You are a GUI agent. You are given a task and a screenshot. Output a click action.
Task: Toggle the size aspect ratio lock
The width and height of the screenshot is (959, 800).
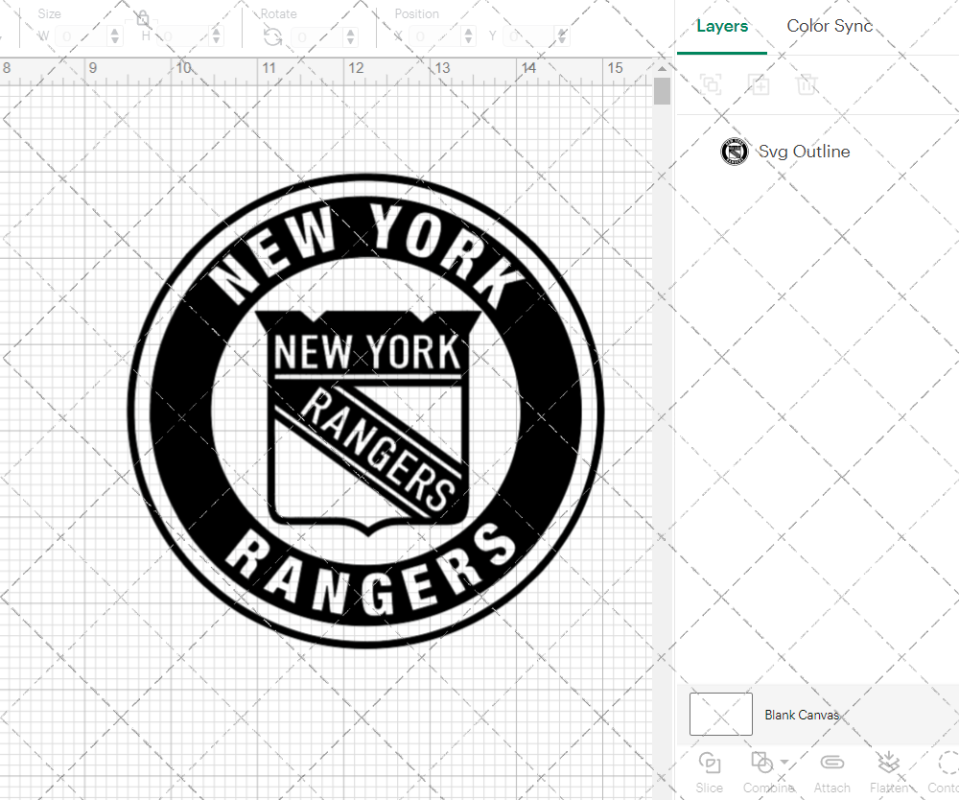click(x=142, y=17)
